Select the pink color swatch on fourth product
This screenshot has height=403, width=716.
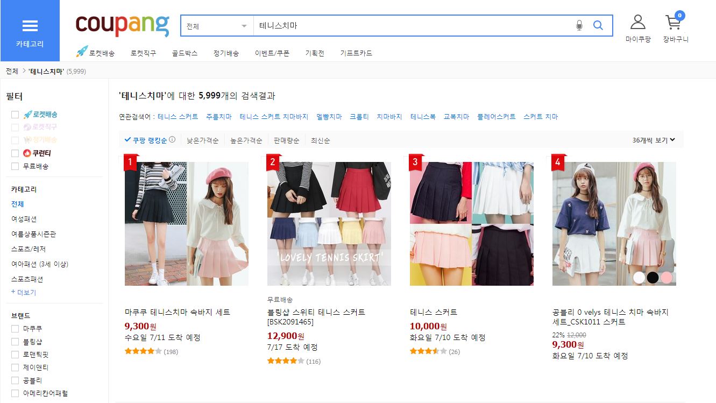pos(667,277)
